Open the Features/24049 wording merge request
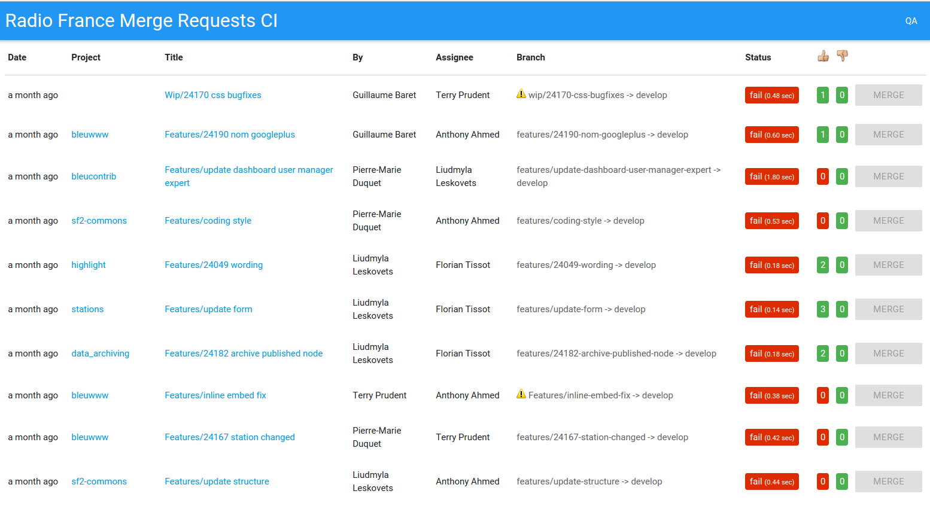 [214, 265]
